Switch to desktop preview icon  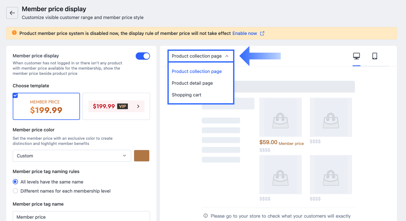click(x=356, y=56)
